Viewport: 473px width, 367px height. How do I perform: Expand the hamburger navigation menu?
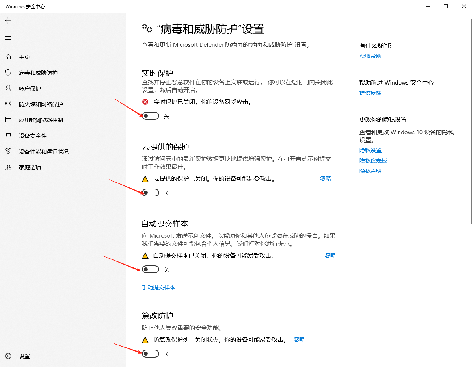tap(8, 38)
